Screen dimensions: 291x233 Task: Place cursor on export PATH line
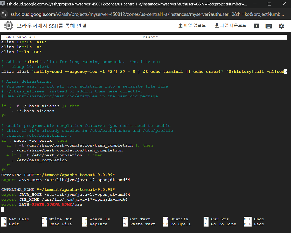[41, 205]
